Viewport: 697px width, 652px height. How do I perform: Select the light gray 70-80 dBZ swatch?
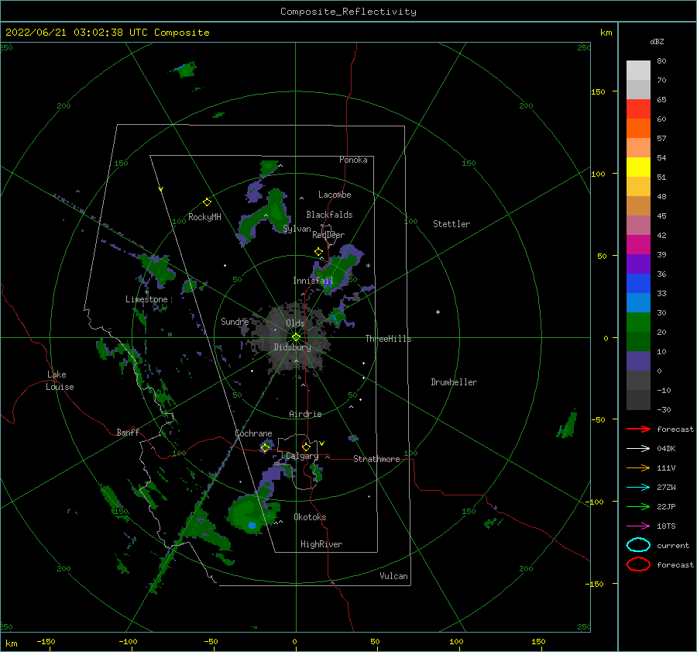point(638,71)
